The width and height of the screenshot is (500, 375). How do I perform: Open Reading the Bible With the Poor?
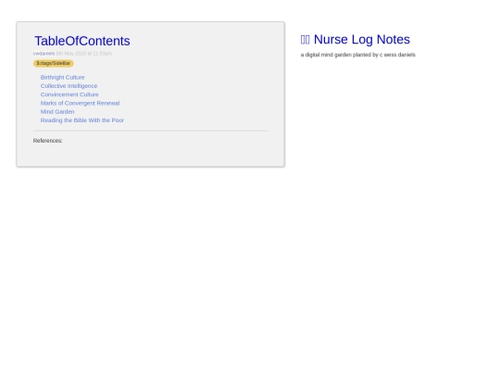coord(82,120)
